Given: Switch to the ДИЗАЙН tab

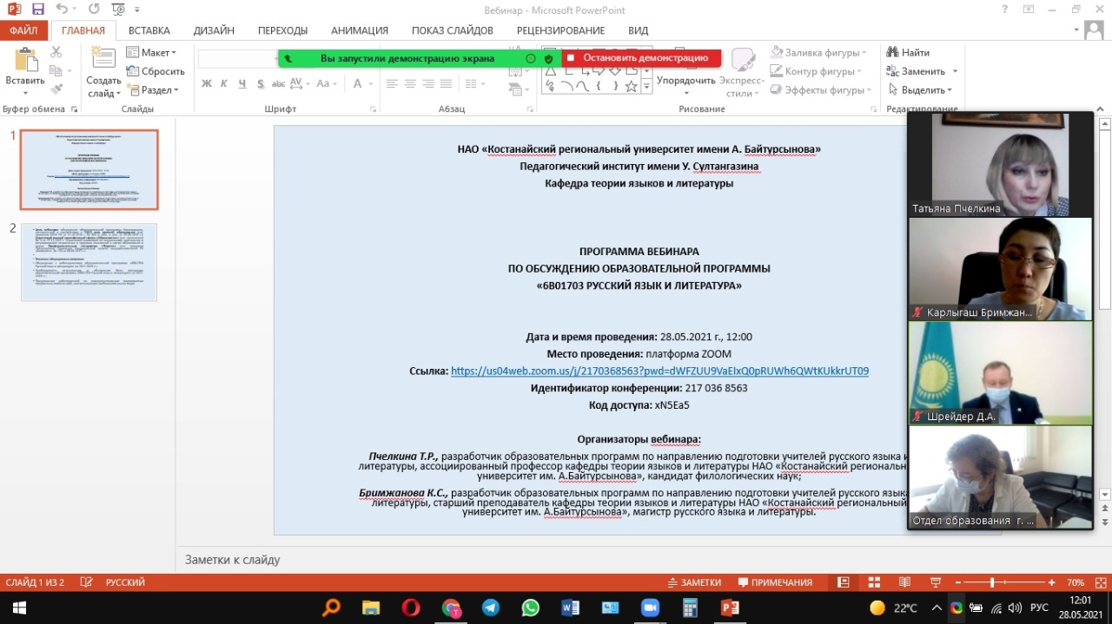Looking at the screenshot, I should (x=215, y=30).
